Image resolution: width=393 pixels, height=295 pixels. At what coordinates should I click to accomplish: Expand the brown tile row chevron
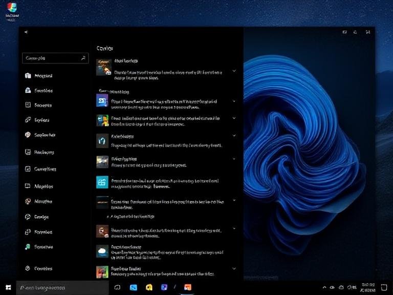[234, 228]
